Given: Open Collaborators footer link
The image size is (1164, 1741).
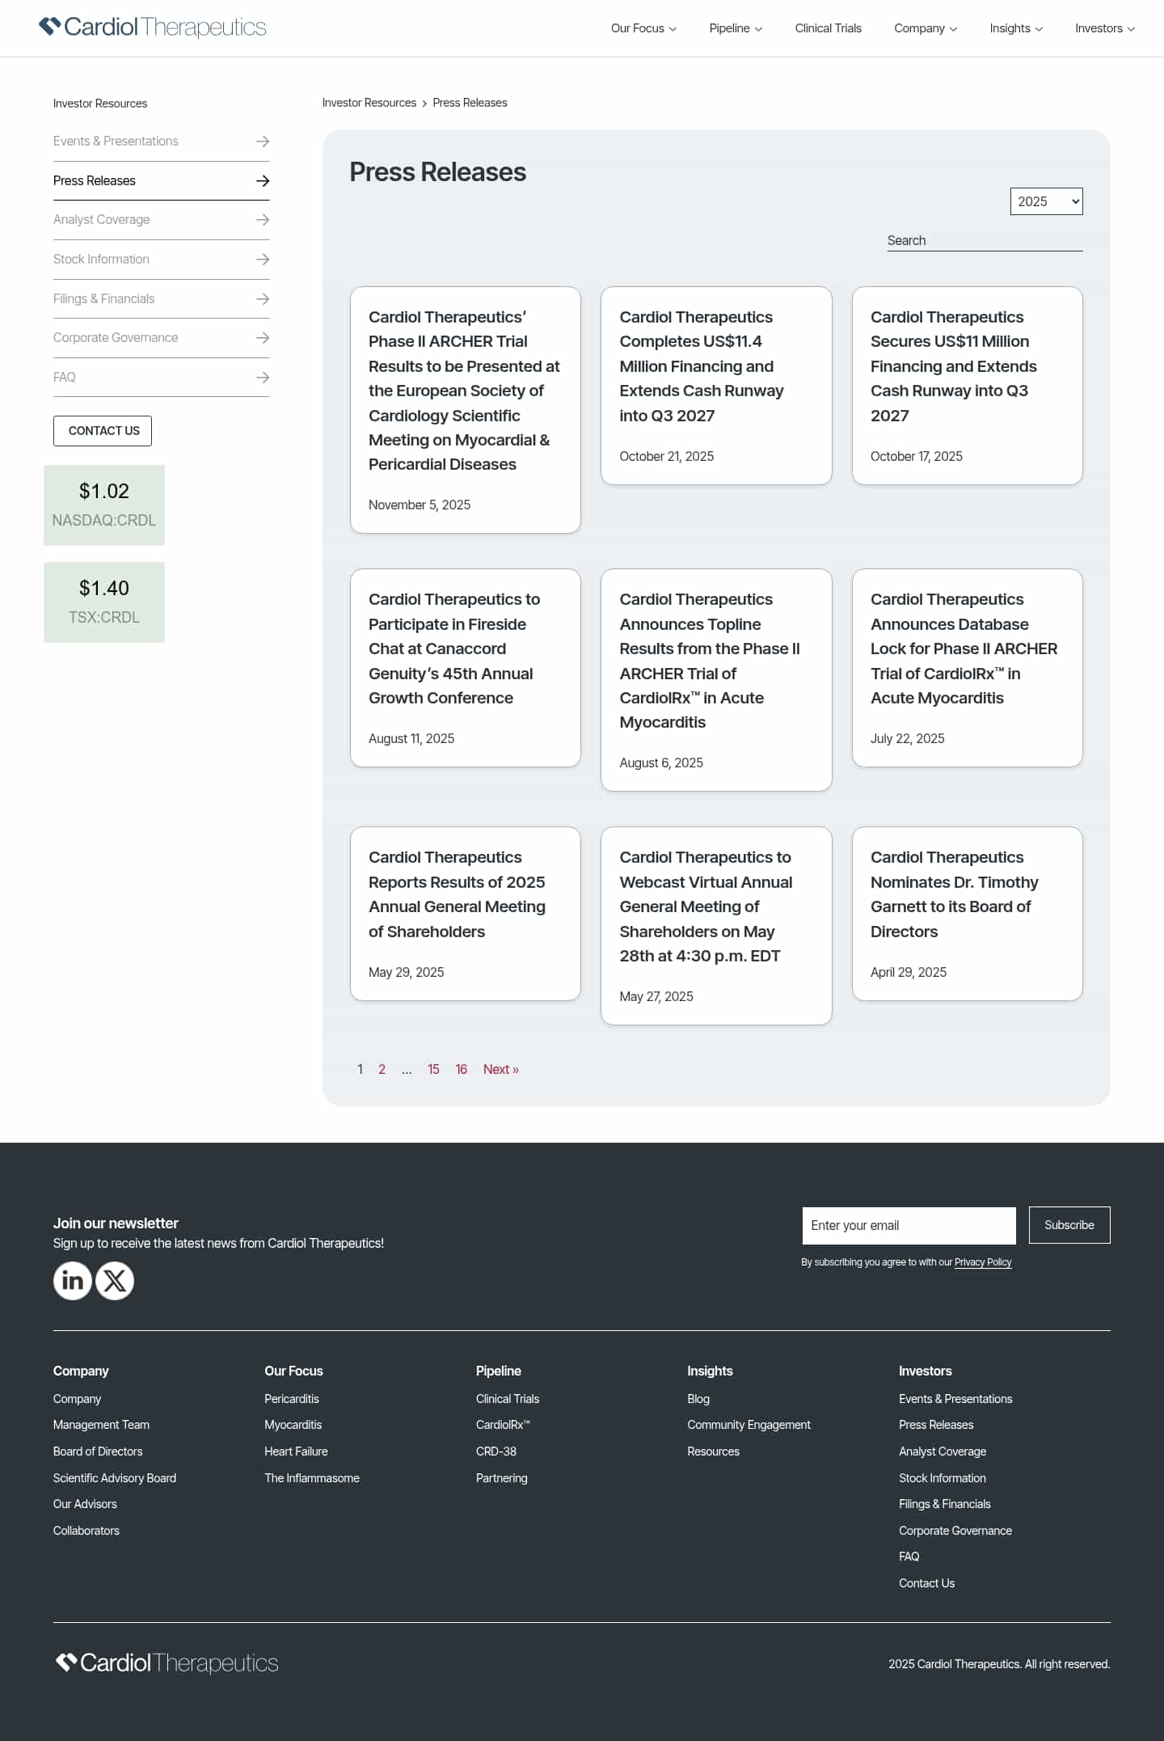Looking at the screenshot, I should click(86, 1531).
